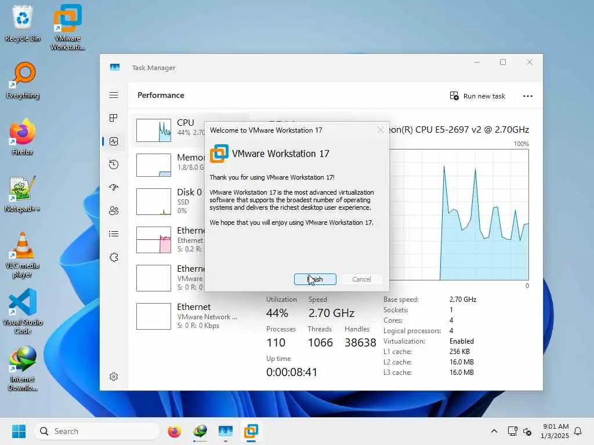
Task: Click the Processes count 110
Action: [276, 343]
